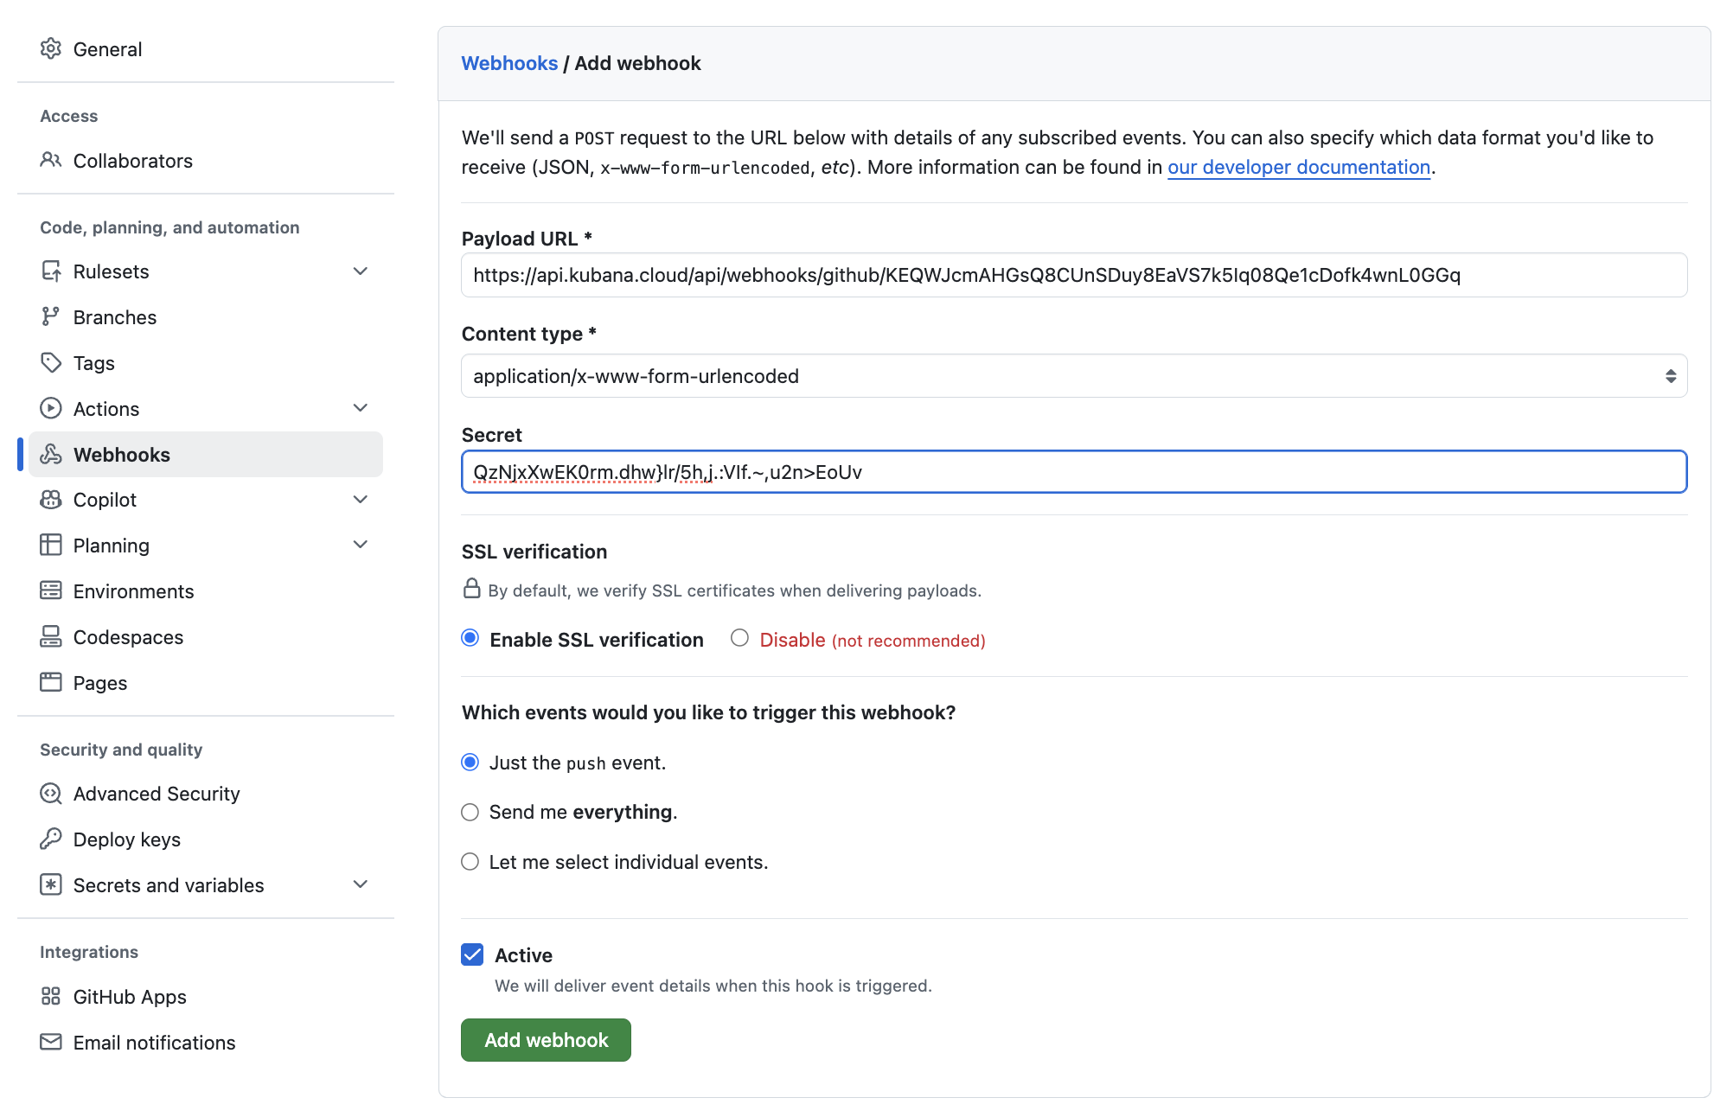Click the Environments server icon

pyautogui.click(x=51, y=591)
